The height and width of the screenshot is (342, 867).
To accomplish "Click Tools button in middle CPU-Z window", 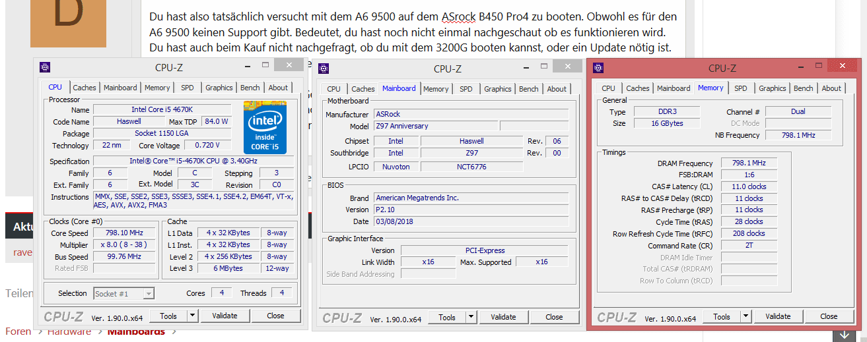I will click(447, 317).
